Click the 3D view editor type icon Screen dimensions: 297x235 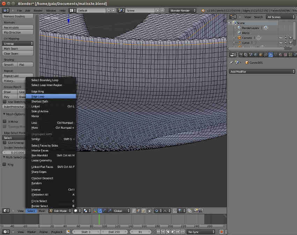pos(5,211)
